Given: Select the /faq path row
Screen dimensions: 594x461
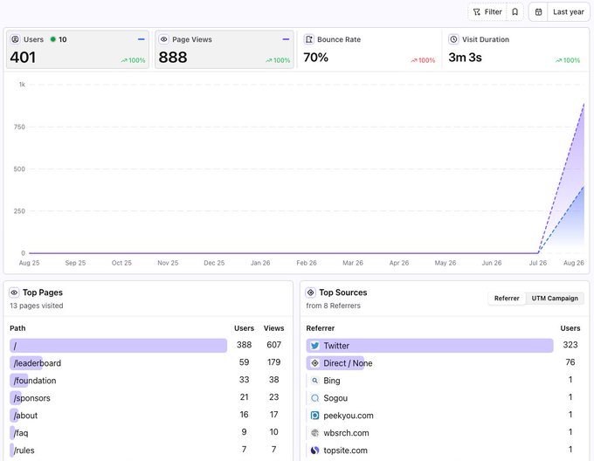Looking at the screenshot, I should 147,432.
